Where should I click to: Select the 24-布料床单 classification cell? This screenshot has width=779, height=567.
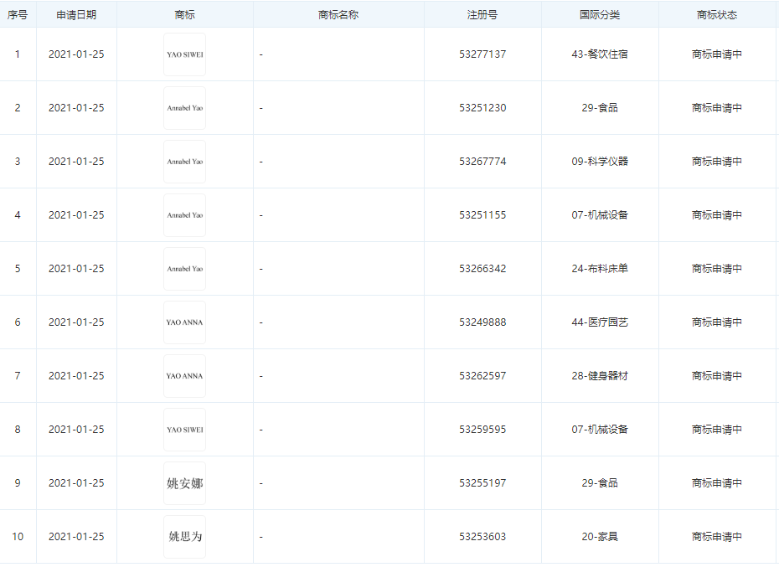pos(600,269)
